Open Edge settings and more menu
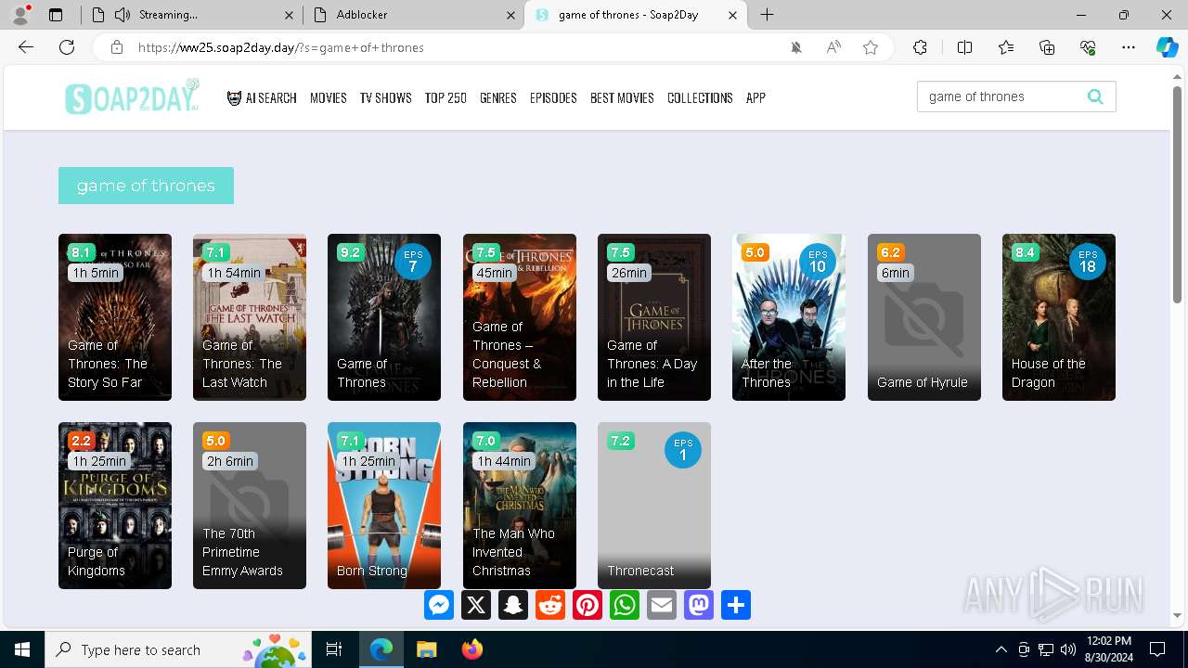Screen dimensions: 1188x668 coord(1129,47)
